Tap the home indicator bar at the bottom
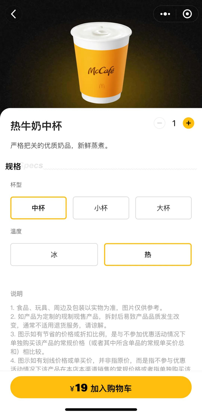This screenshot has height=415, width=202. point(101,409)
